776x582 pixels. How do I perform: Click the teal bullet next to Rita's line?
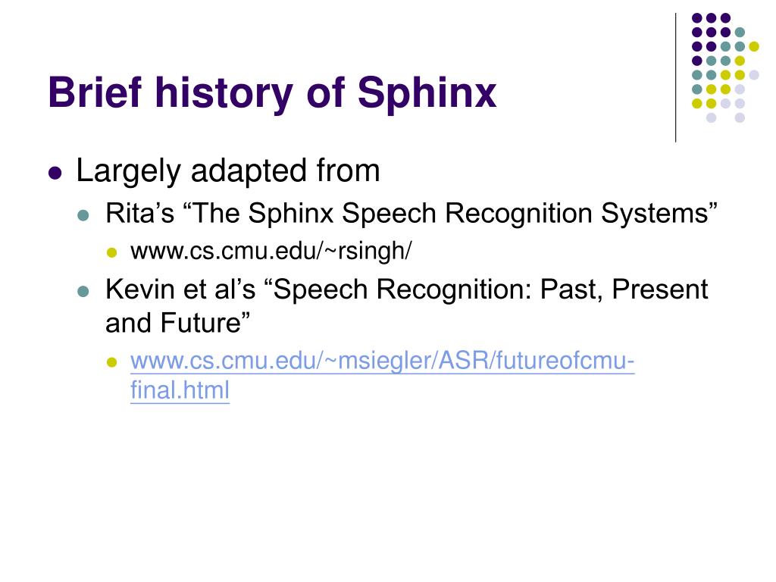[x=83, y=215]
